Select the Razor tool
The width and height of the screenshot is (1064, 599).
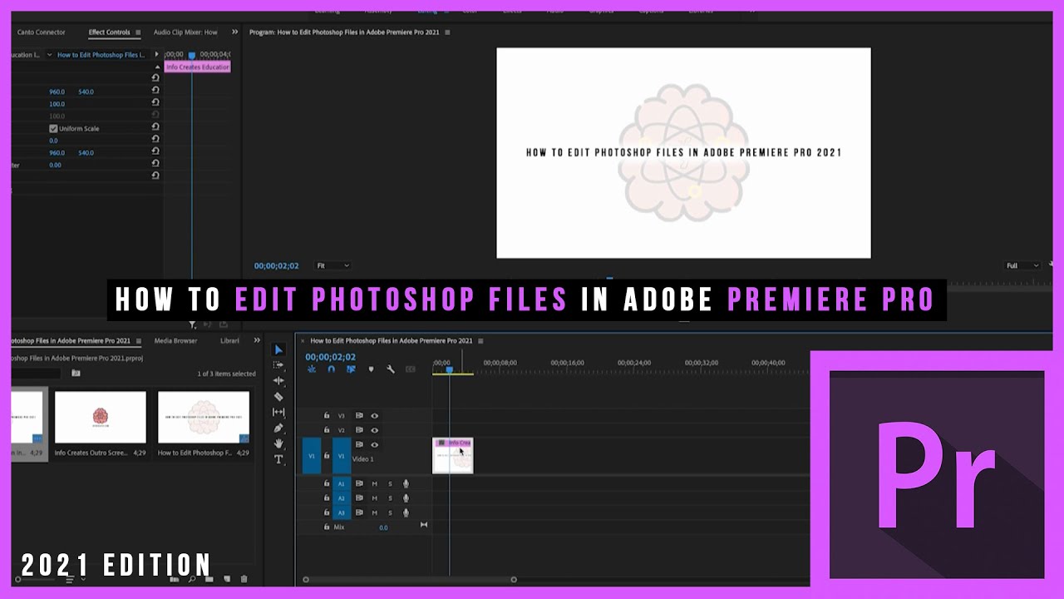278,397
